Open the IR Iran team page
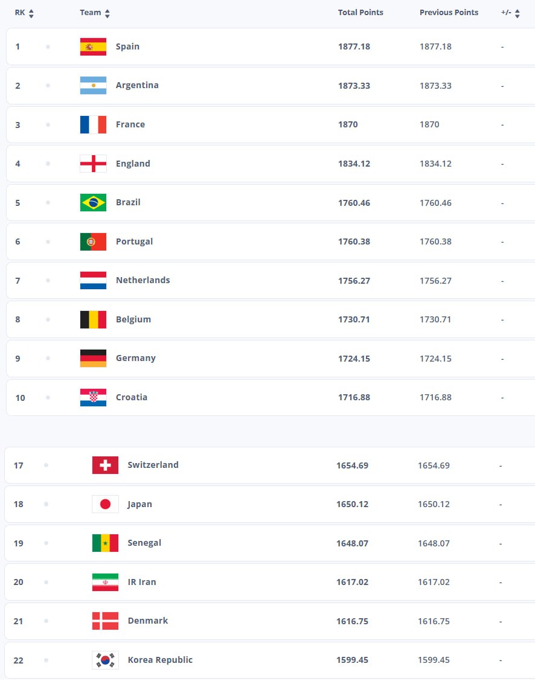Viewport: 535px width, 681px height. pyautogui.click(x=142, y=582)
